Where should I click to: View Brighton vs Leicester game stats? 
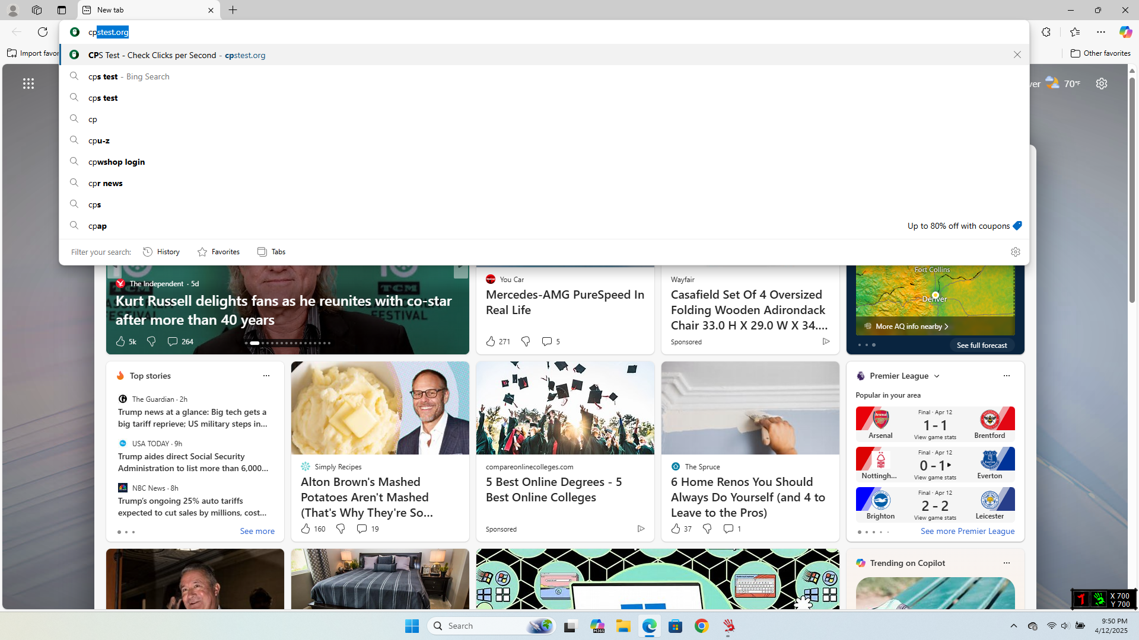[x=935, y=518]
